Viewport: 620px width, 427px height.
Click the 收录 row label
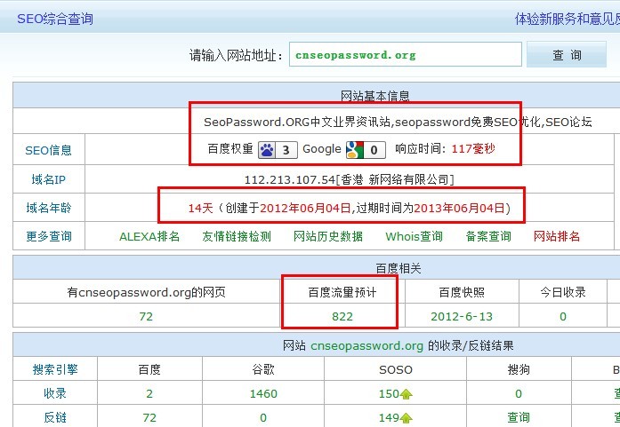(55, 394)
